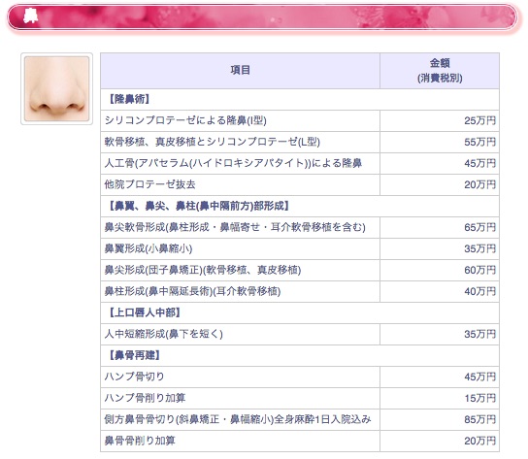
Task: Select the 人工骨(アパセラム) による隆鼻 row
Action: (300, 163)
